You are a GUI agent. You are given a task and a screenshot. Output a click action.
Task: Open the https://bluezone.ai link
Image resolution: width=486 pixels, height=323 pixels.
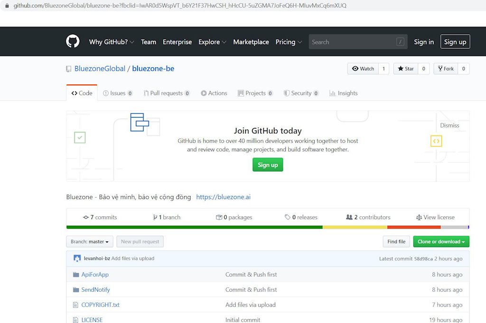[223, 197]
